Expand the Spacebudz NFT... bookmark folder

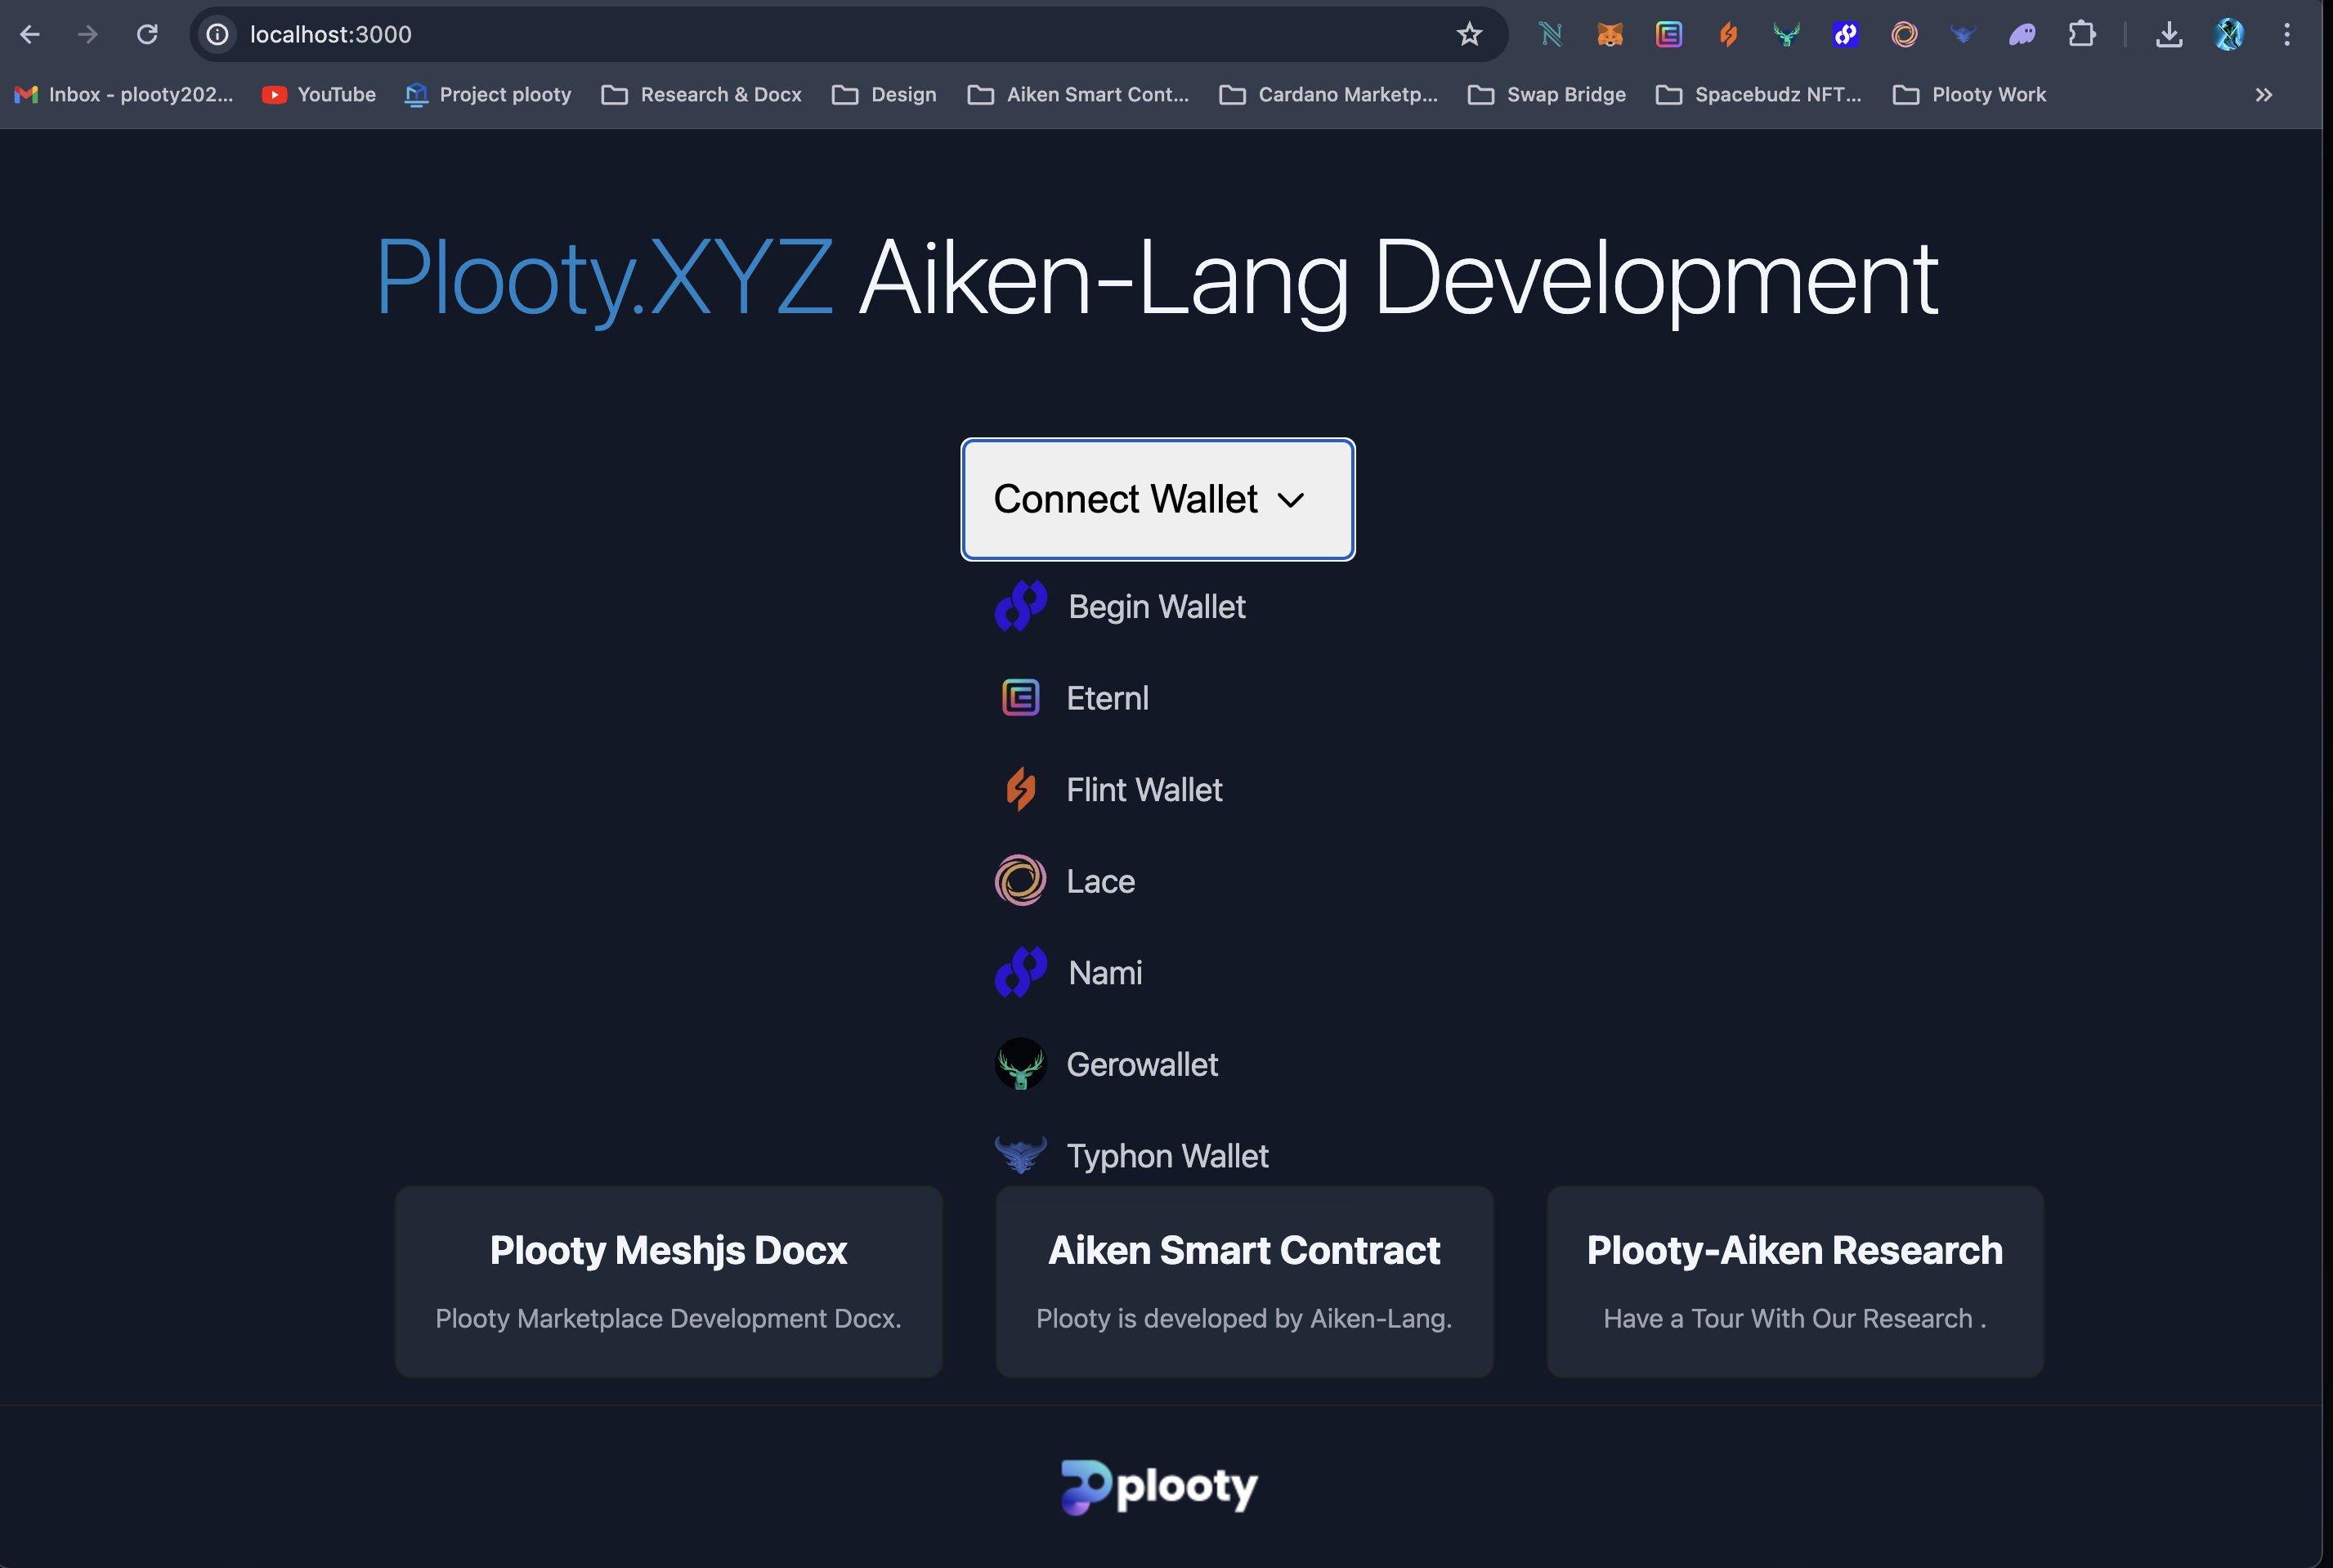(x=1759, y=95)
